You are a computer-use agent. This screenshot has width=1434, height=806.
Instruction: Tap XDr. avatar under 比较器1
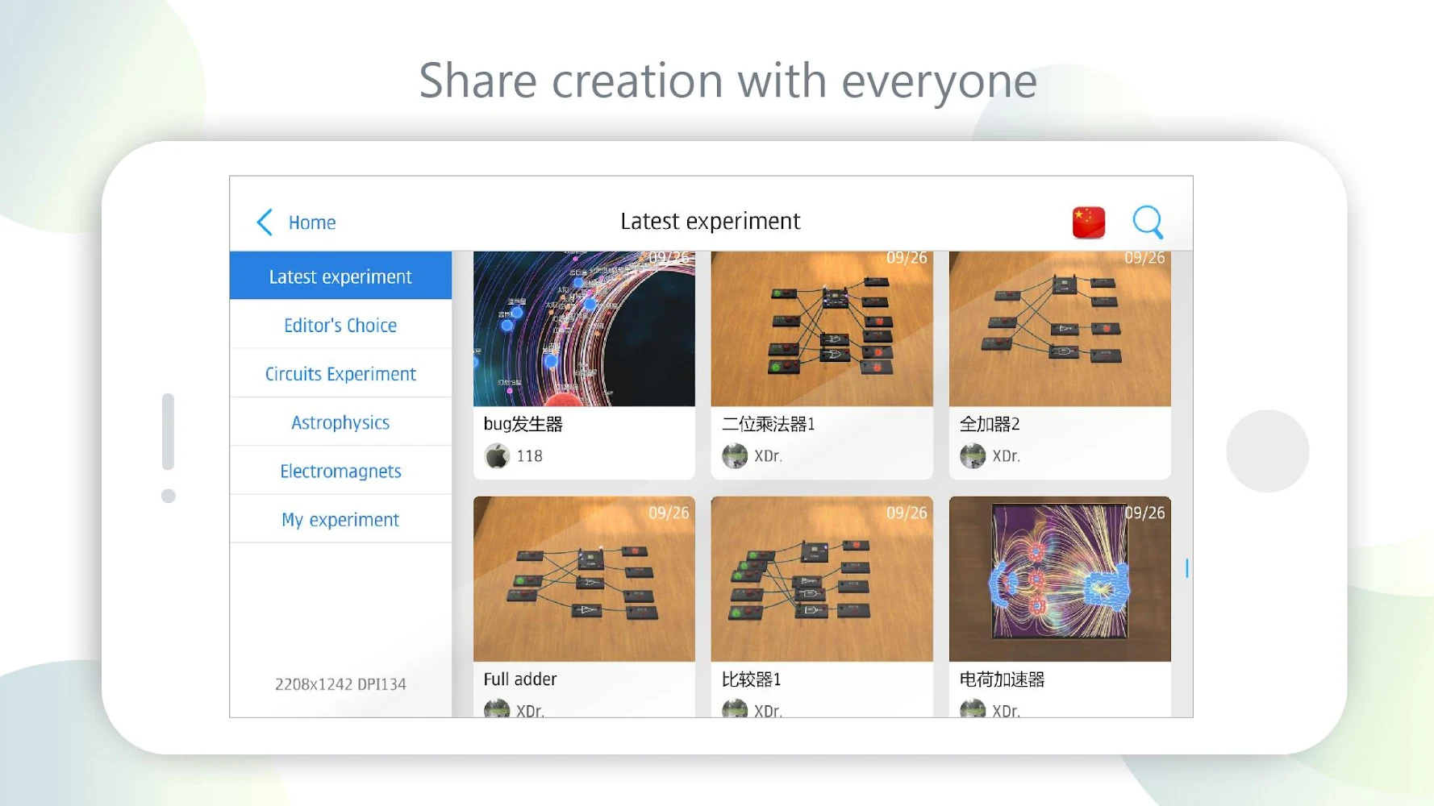(735, 708)
